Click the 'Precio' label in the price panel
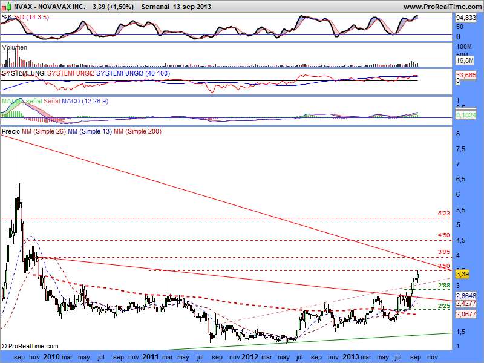484x363 pixels. pos(11,131)
